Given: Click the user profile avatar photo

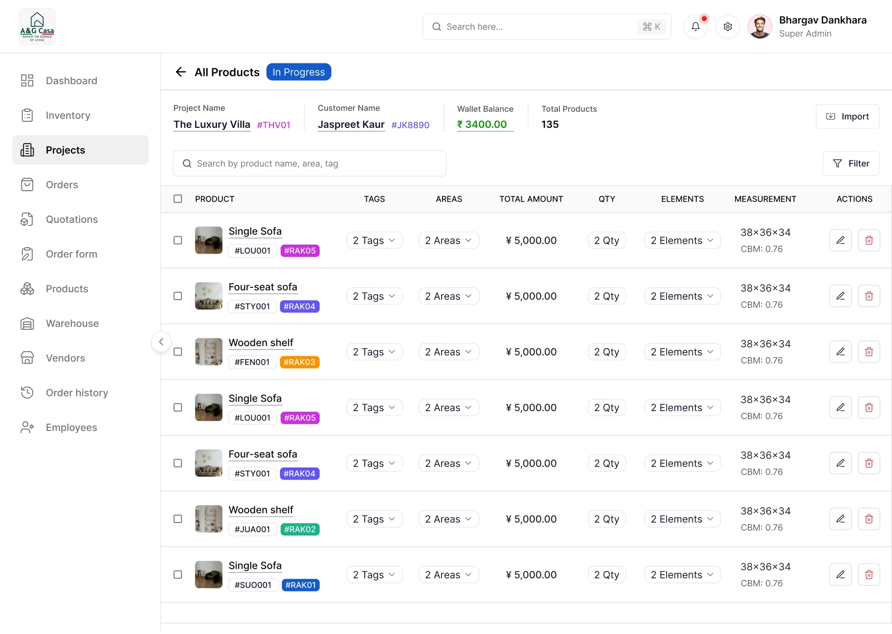Looking at the screenshot, I should (760, 27).
